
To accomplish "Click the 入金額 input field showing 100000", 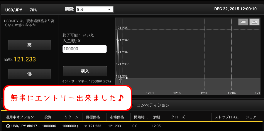I will [x=84, y=49].
